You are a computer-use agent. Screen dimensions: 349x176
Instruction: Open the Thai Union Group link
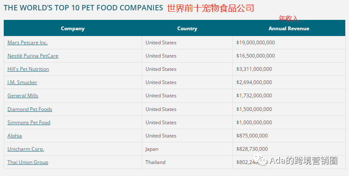point(28,162)
